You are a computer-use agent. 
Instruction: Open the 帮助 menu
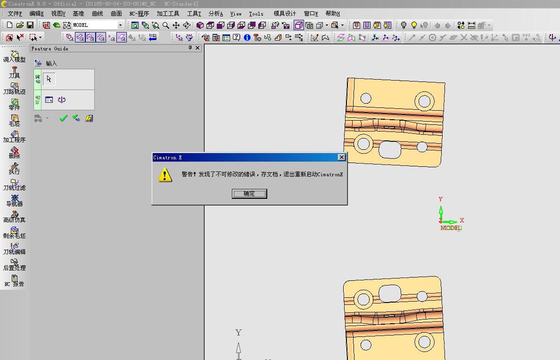[332, 14]
